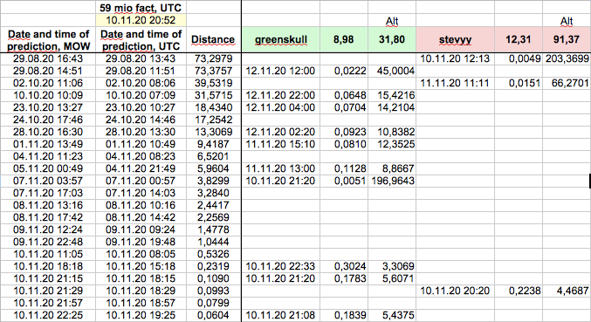Viewport: 591px width, 322px height.
Task: Click greenskull prediction 12.11.20 22:00
Action: [281, 95]
